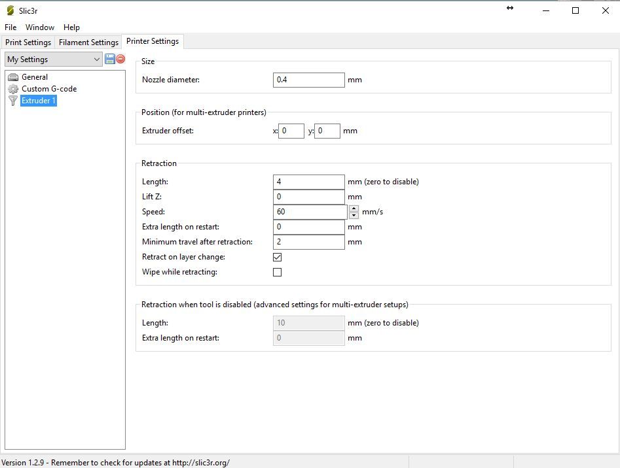Switch to the Filament Settings tab
The height and width of the screenshot is (468, 620).
(x=88, y=42)
